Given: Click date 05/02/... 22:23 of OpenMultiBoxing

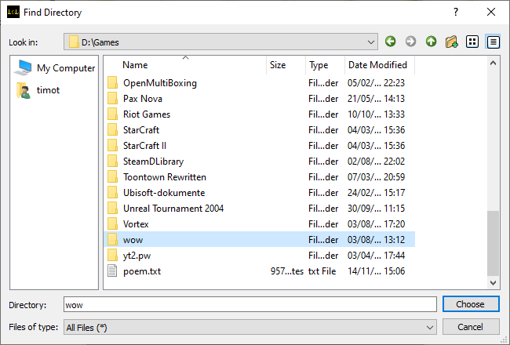Looking at the screenshot, I should [376, 83].
